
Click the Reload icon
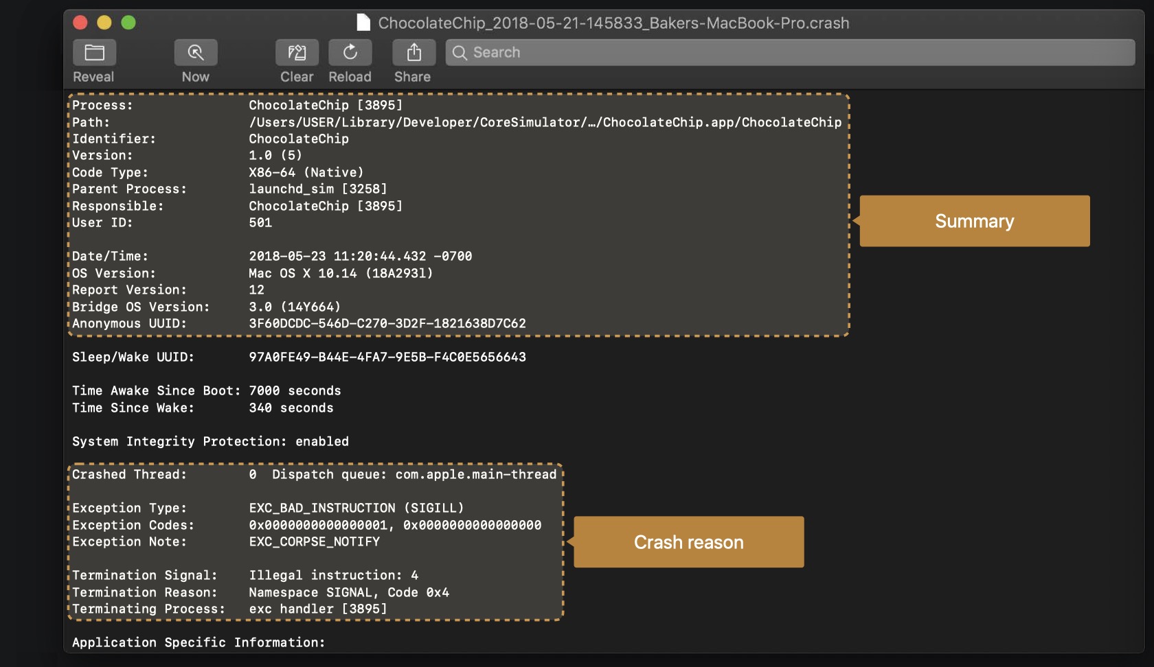tap(350, 52)
